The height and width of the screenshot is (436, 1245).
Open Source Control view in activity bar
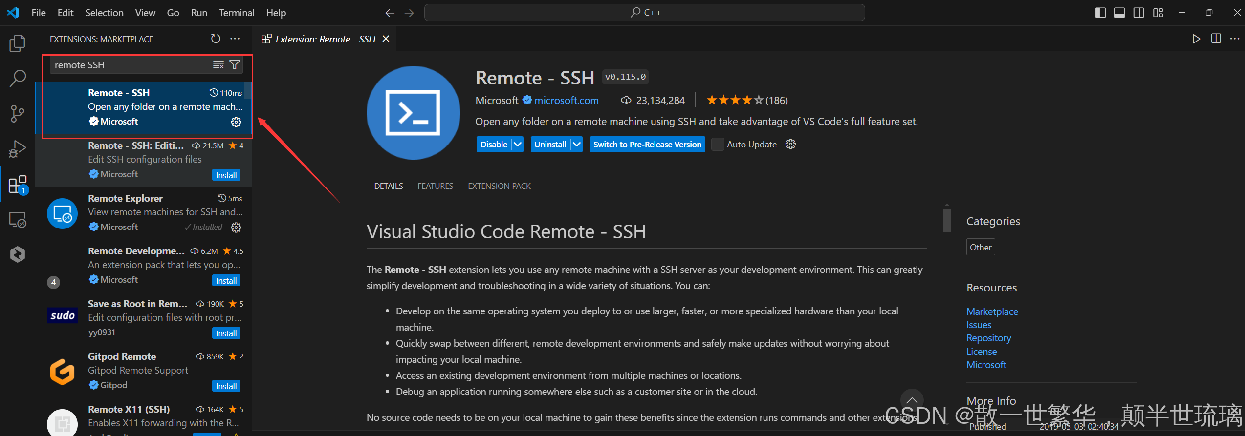(x=18, y=113)
